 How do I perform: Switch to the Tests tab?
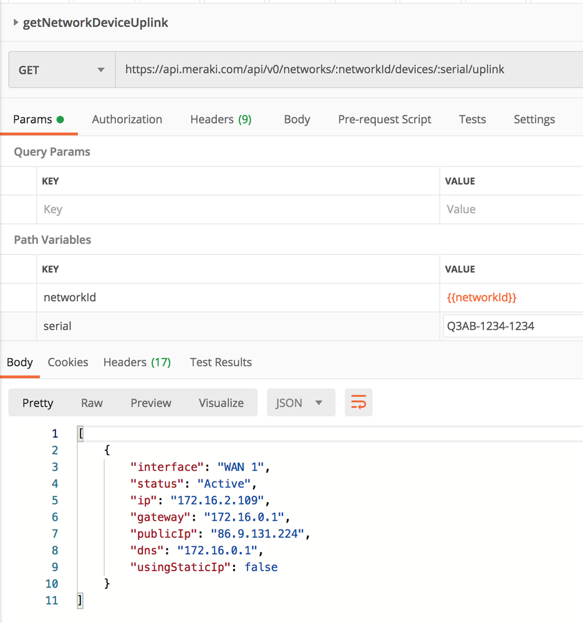pyautogui.click(x=472, y=120)
